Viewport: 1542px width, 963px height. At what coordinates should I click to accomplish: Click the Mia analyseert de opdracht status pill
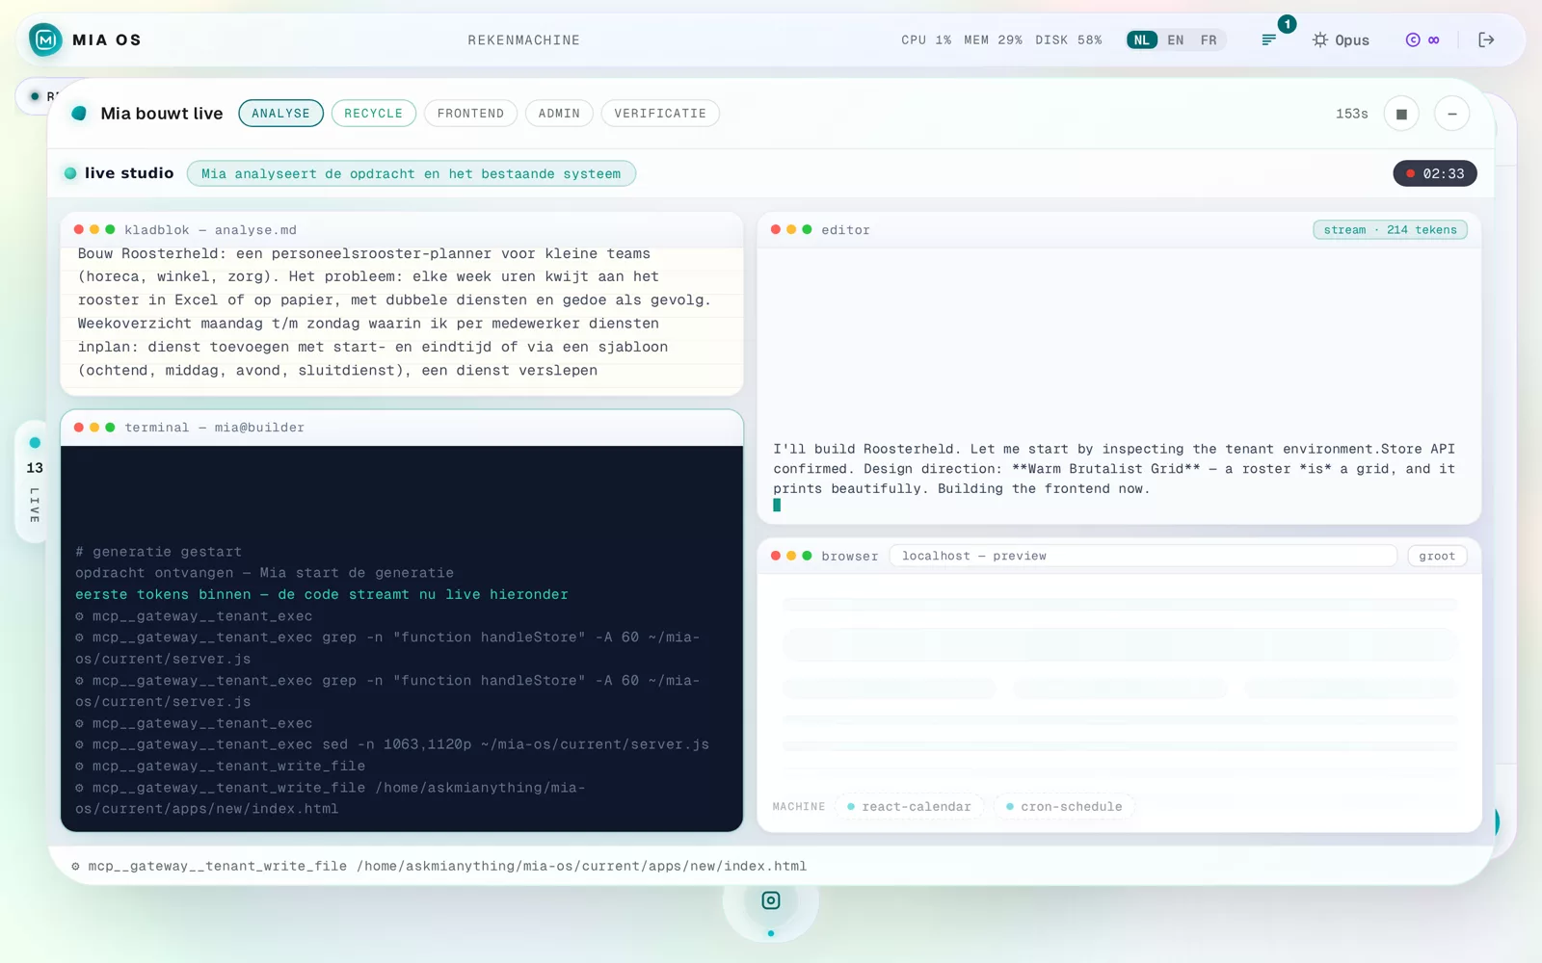tap(412, 173)
